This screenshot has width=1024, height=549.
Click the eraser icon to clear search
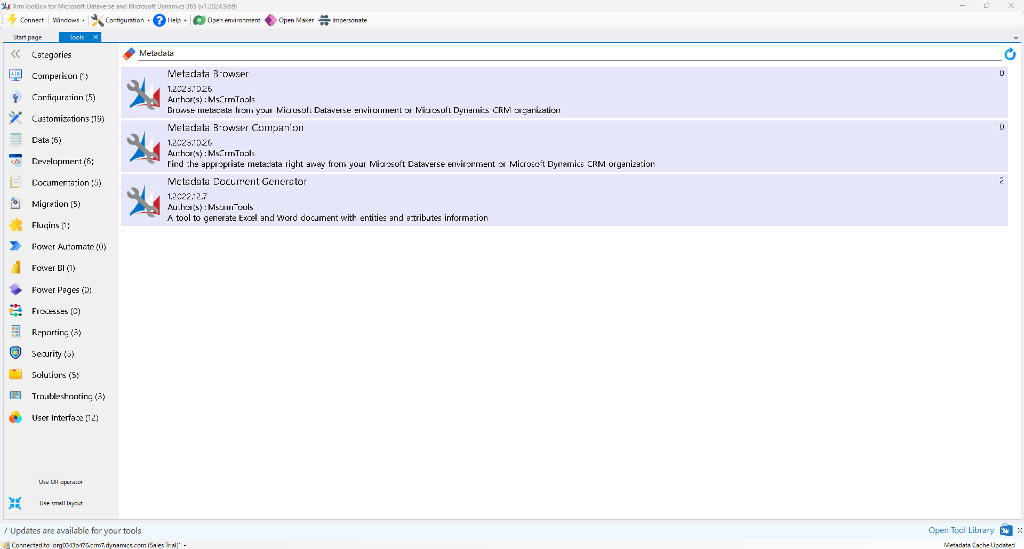point(129,54)
